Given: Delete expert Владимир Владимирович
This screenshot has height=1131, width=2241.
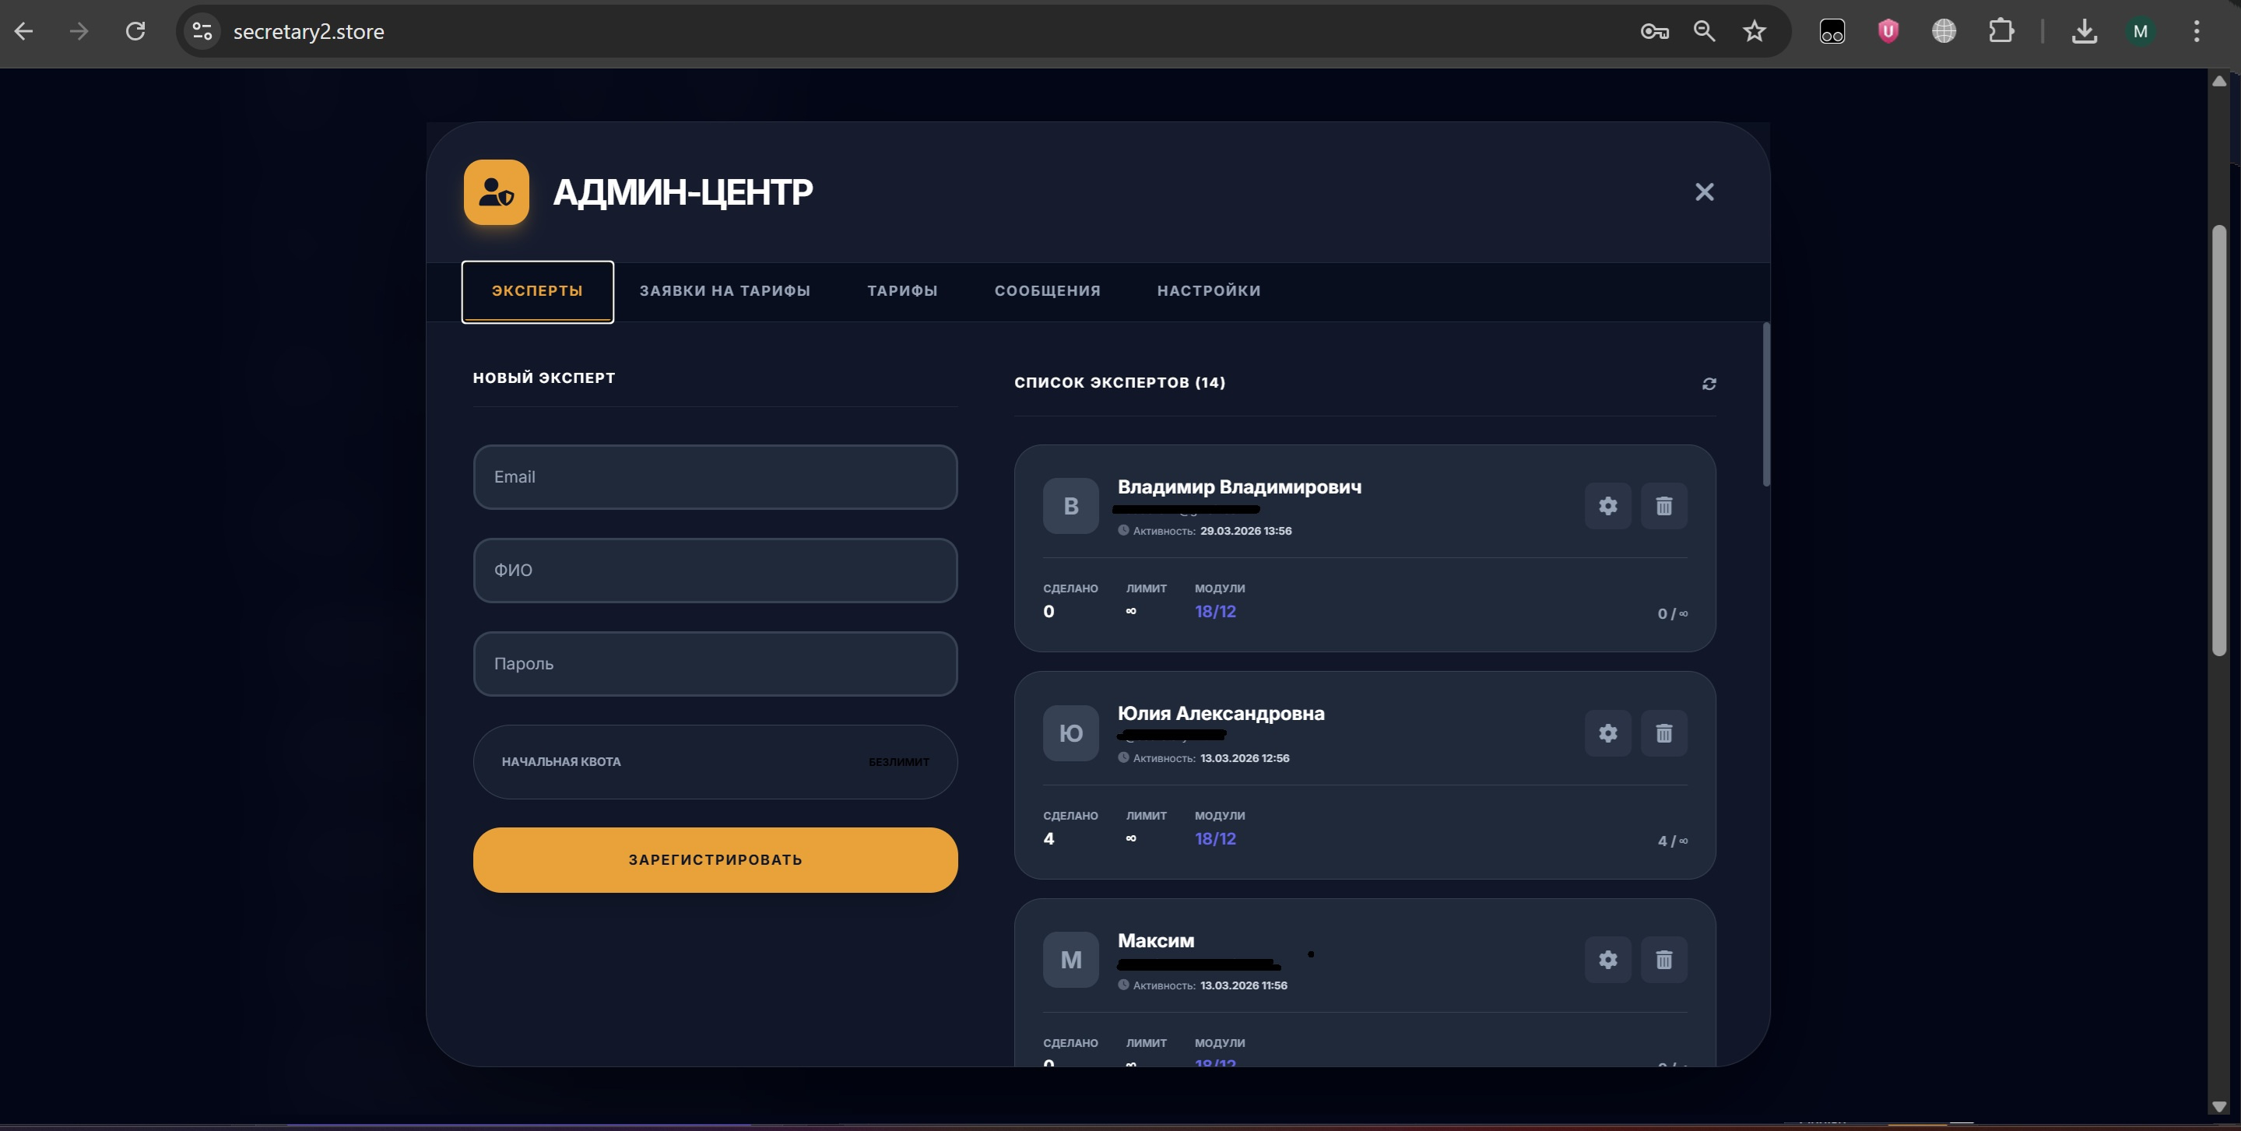Looking at the screenshot, I should pyautogui.click(x=1663, y=505).
